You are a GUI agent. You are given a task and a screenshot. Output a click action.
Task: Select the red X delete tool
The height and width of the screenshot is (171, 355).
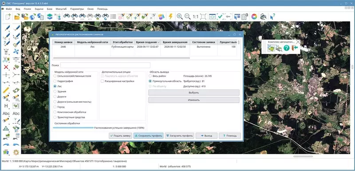[6, 67]
